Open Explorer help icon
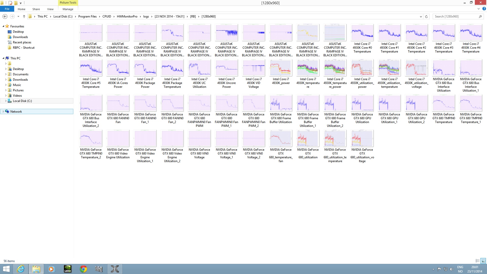Screen dimensions: 487x274 tap(484, 9)
